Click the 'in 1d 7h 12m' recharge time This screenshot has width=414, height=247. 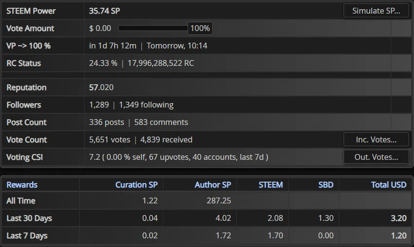pyautogui.click(x=113, y=46)
